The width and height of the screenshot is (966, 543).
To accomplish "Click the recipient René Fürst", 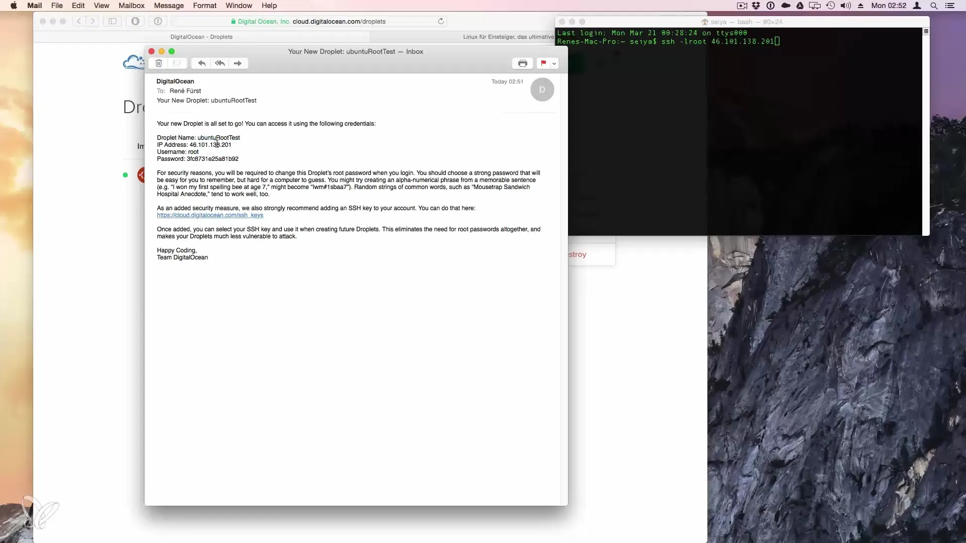I will pyautogui.click(x=185, y=91).
